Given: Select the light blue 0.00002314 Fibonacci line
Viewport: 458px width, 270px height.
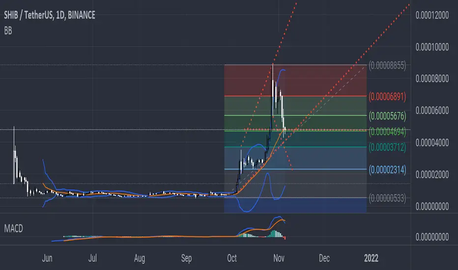Looking at the screenshot, I should pyautogui.click(x=295, y=169).
